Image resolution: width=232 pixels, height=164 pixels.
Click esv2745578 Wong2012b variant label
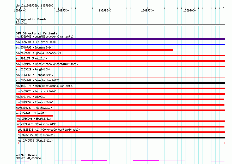(x=35, y=141)
